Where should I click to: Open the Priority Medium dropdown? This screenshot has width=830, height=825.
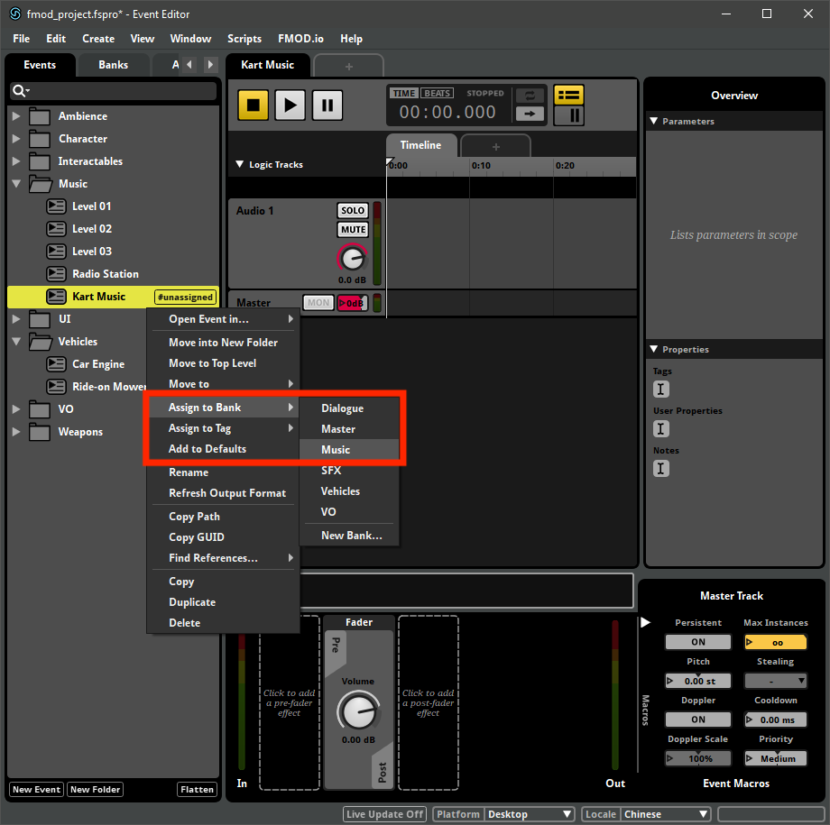775,757
